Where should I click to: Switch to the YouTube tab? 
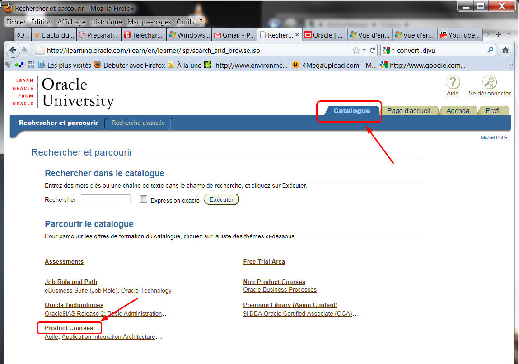(x=460, y=35)
